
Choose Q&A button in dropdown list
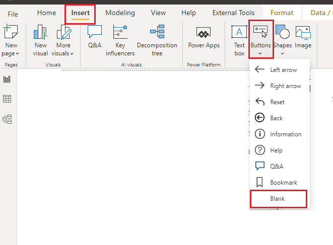coord(280,167)
